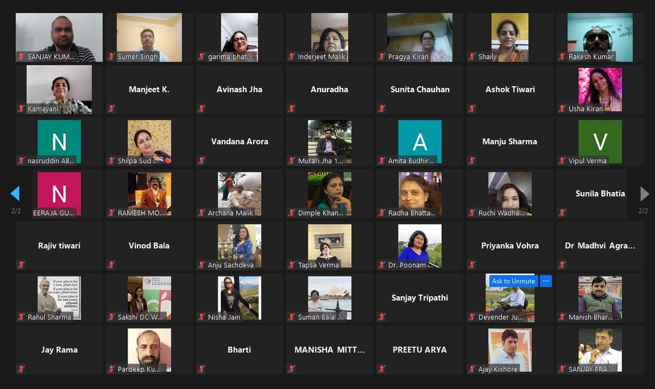The width and height of the screenshot is (655, 389).
Task: Select Manish Bhar... profile picture
Action: click(x=600, y=298)
